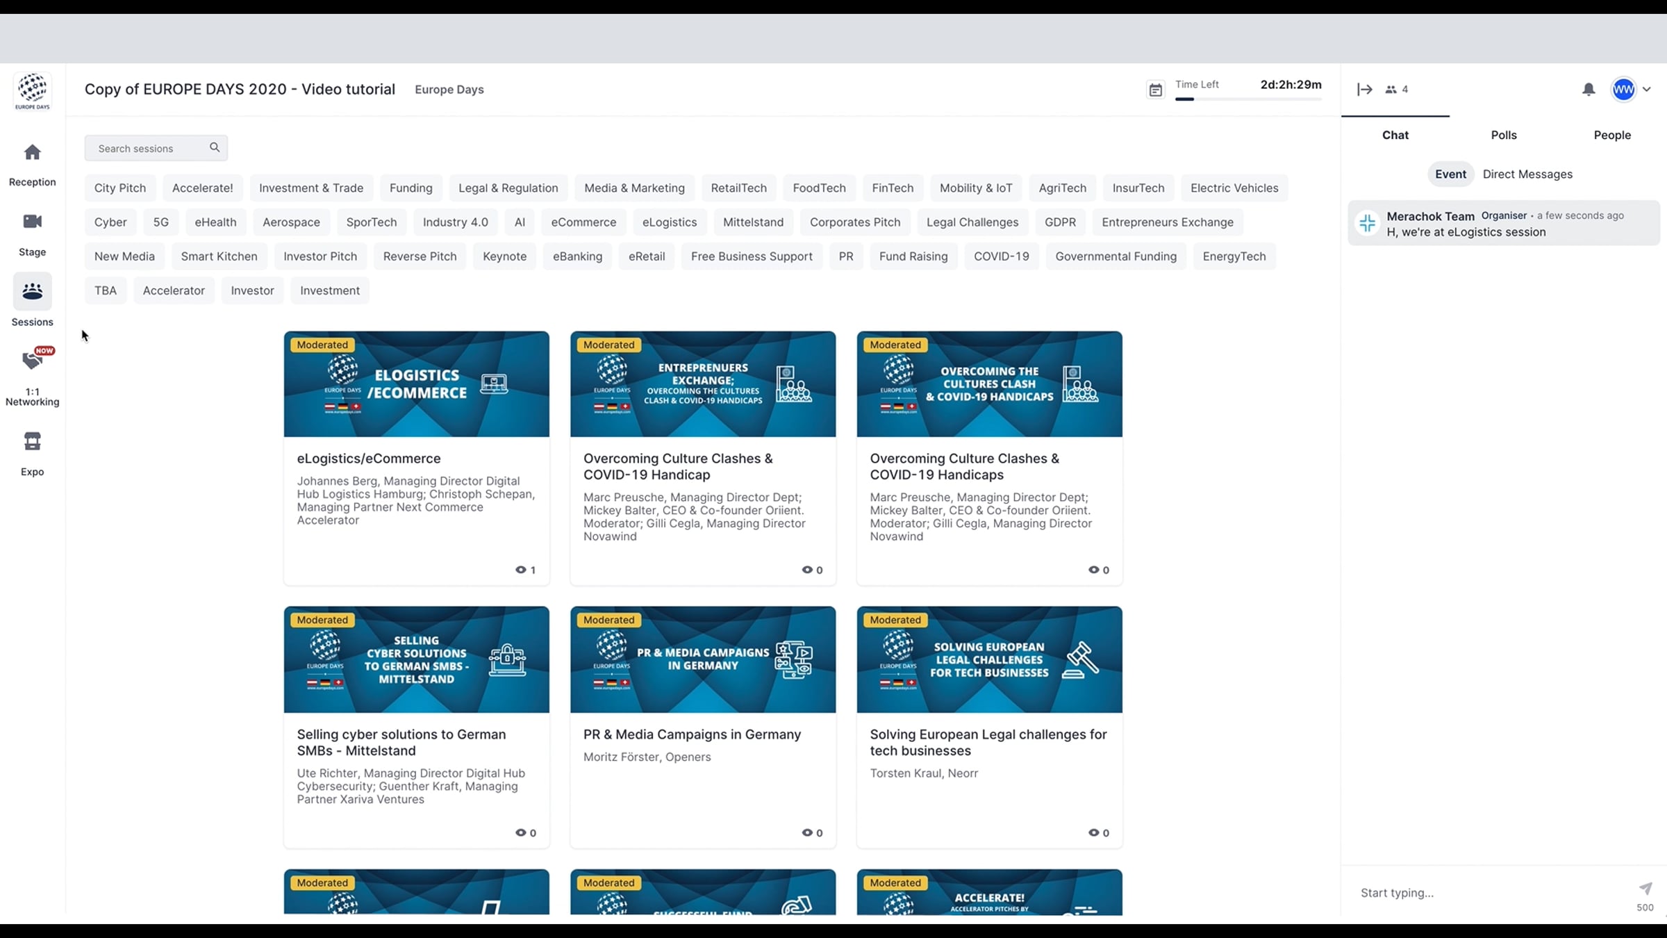Open the Reception home icon
The width and height of the screenshot is (1667, 938).
(32, 153)
